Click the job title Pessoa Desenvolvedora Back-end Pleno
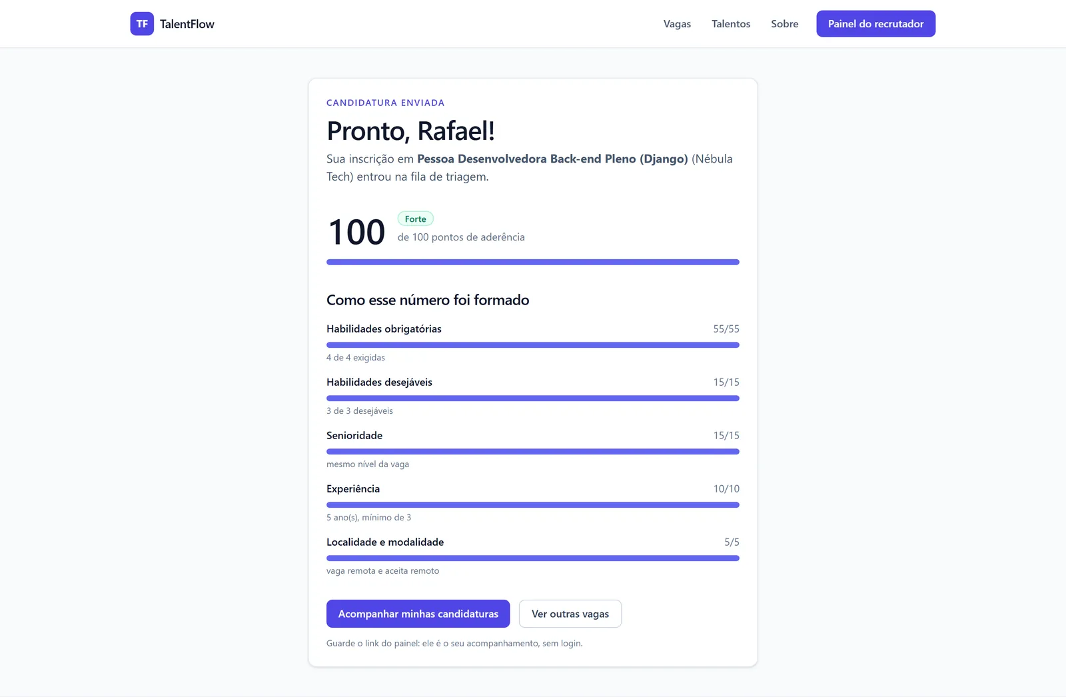The width and height of the screenshot is (1066, 697). [x=552, y=159]
